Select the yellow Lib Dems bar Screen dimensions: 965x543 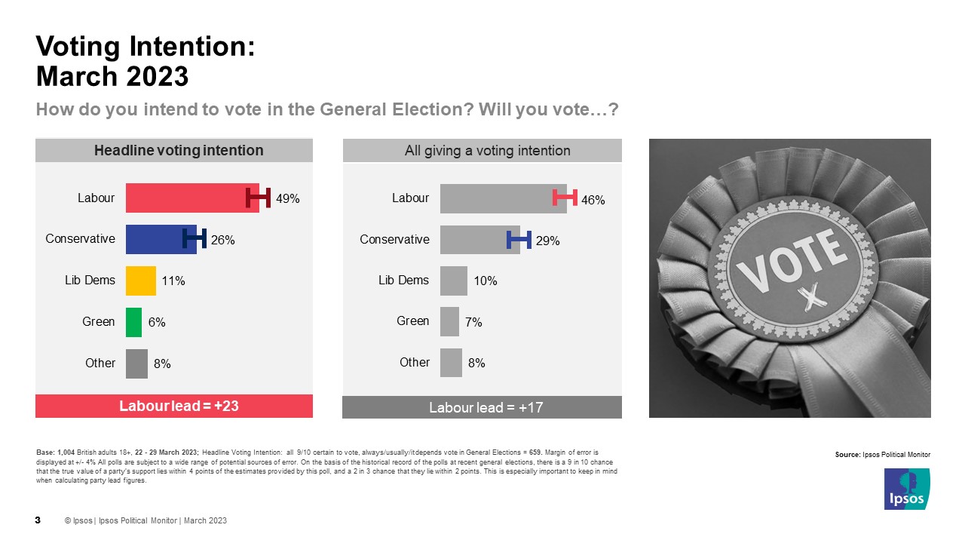click(141, 281)
